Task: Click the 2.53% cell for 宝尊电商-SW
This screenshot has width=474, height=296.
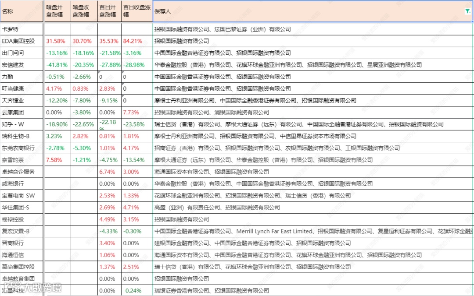Action: click(109, 196)
